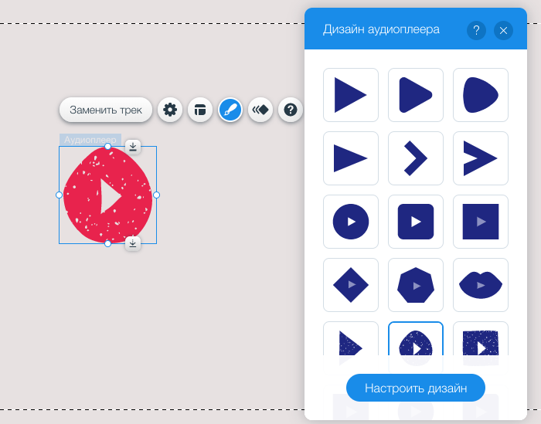Click the Дизайн аудиоплеера panel title
The image size is (541, 424).
(x=381, y=29)
